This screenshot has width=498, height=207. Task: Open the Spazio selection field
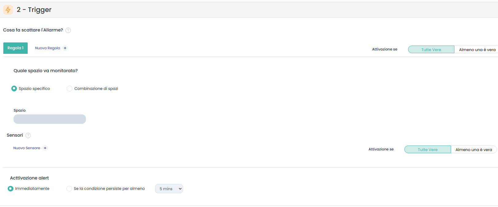[x=50, y=119]
